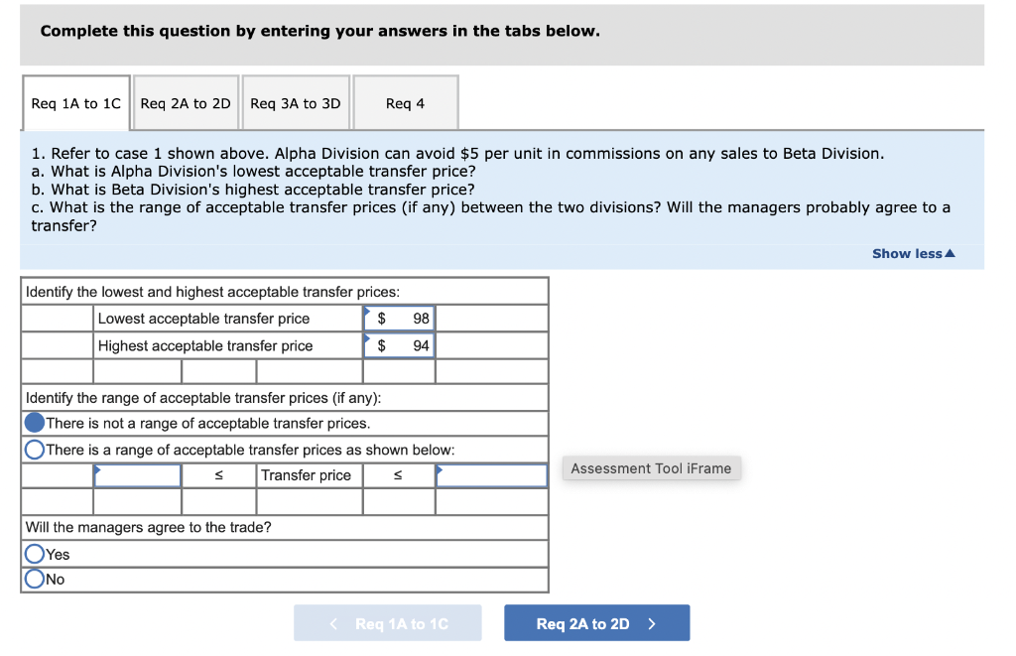
Task: Choose No for managers agreeing to trade
Action: point(35,580)
